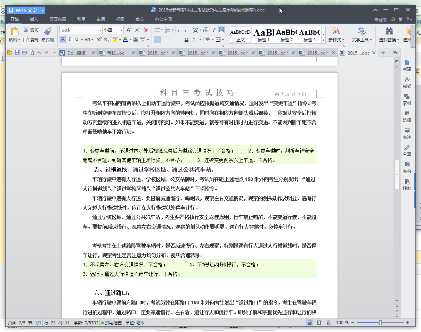Open the folder icon in quick access bar
Screen dimensions: 421x332
10,53
